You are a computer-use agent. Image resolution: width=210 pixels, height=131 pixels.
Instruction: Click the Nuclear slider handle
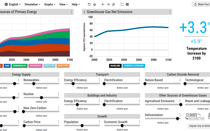pyautogui.click(x=42, y=98)
